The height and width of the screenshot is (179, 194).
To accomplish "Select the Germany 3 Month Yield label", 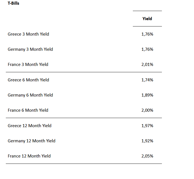I will pyautogui.click(x=30, y=49).
